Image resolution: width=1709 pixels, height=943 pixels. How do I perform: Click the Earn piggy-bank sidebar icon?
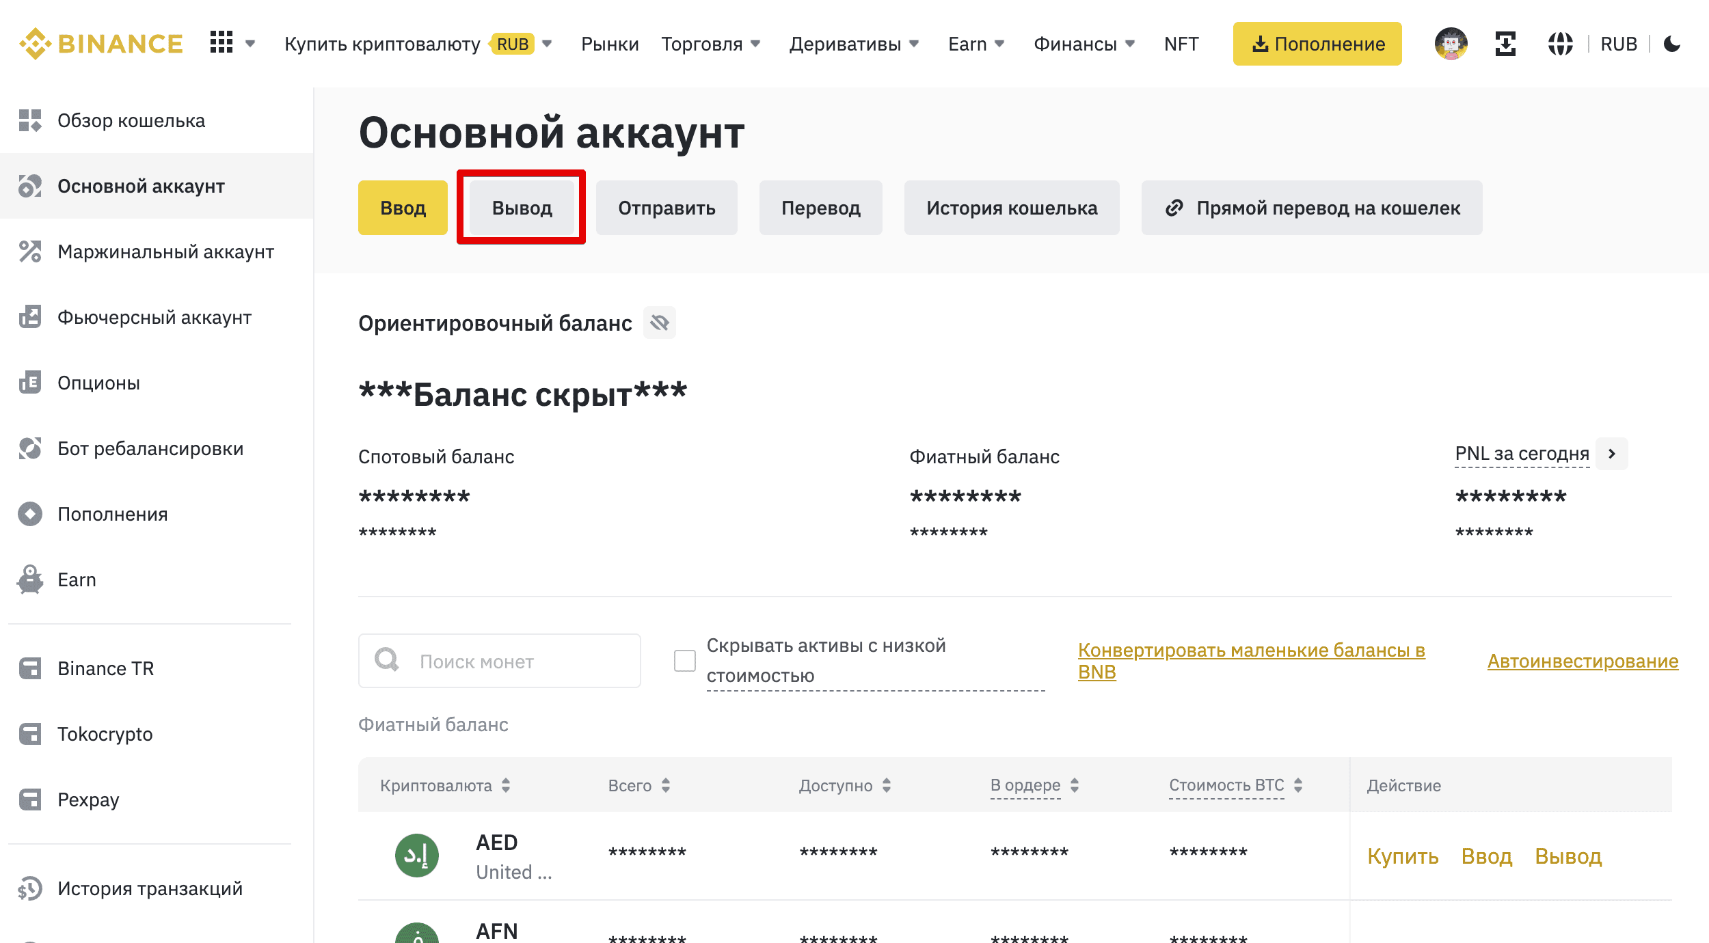(x=30, y=579)
